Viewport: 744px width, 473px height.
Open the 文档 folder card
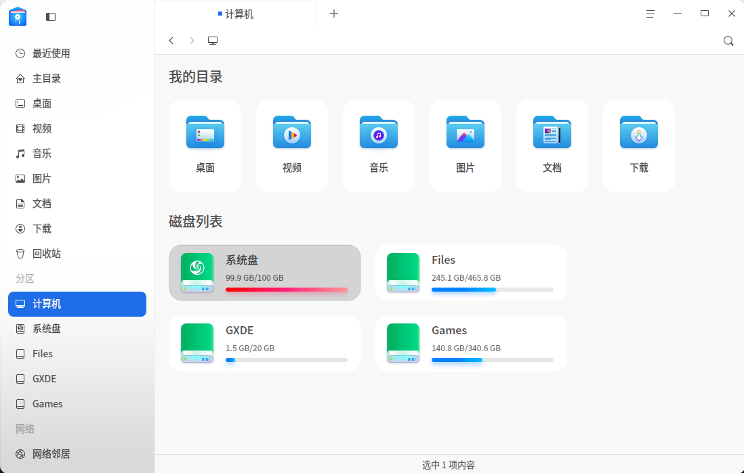point(552,146)
